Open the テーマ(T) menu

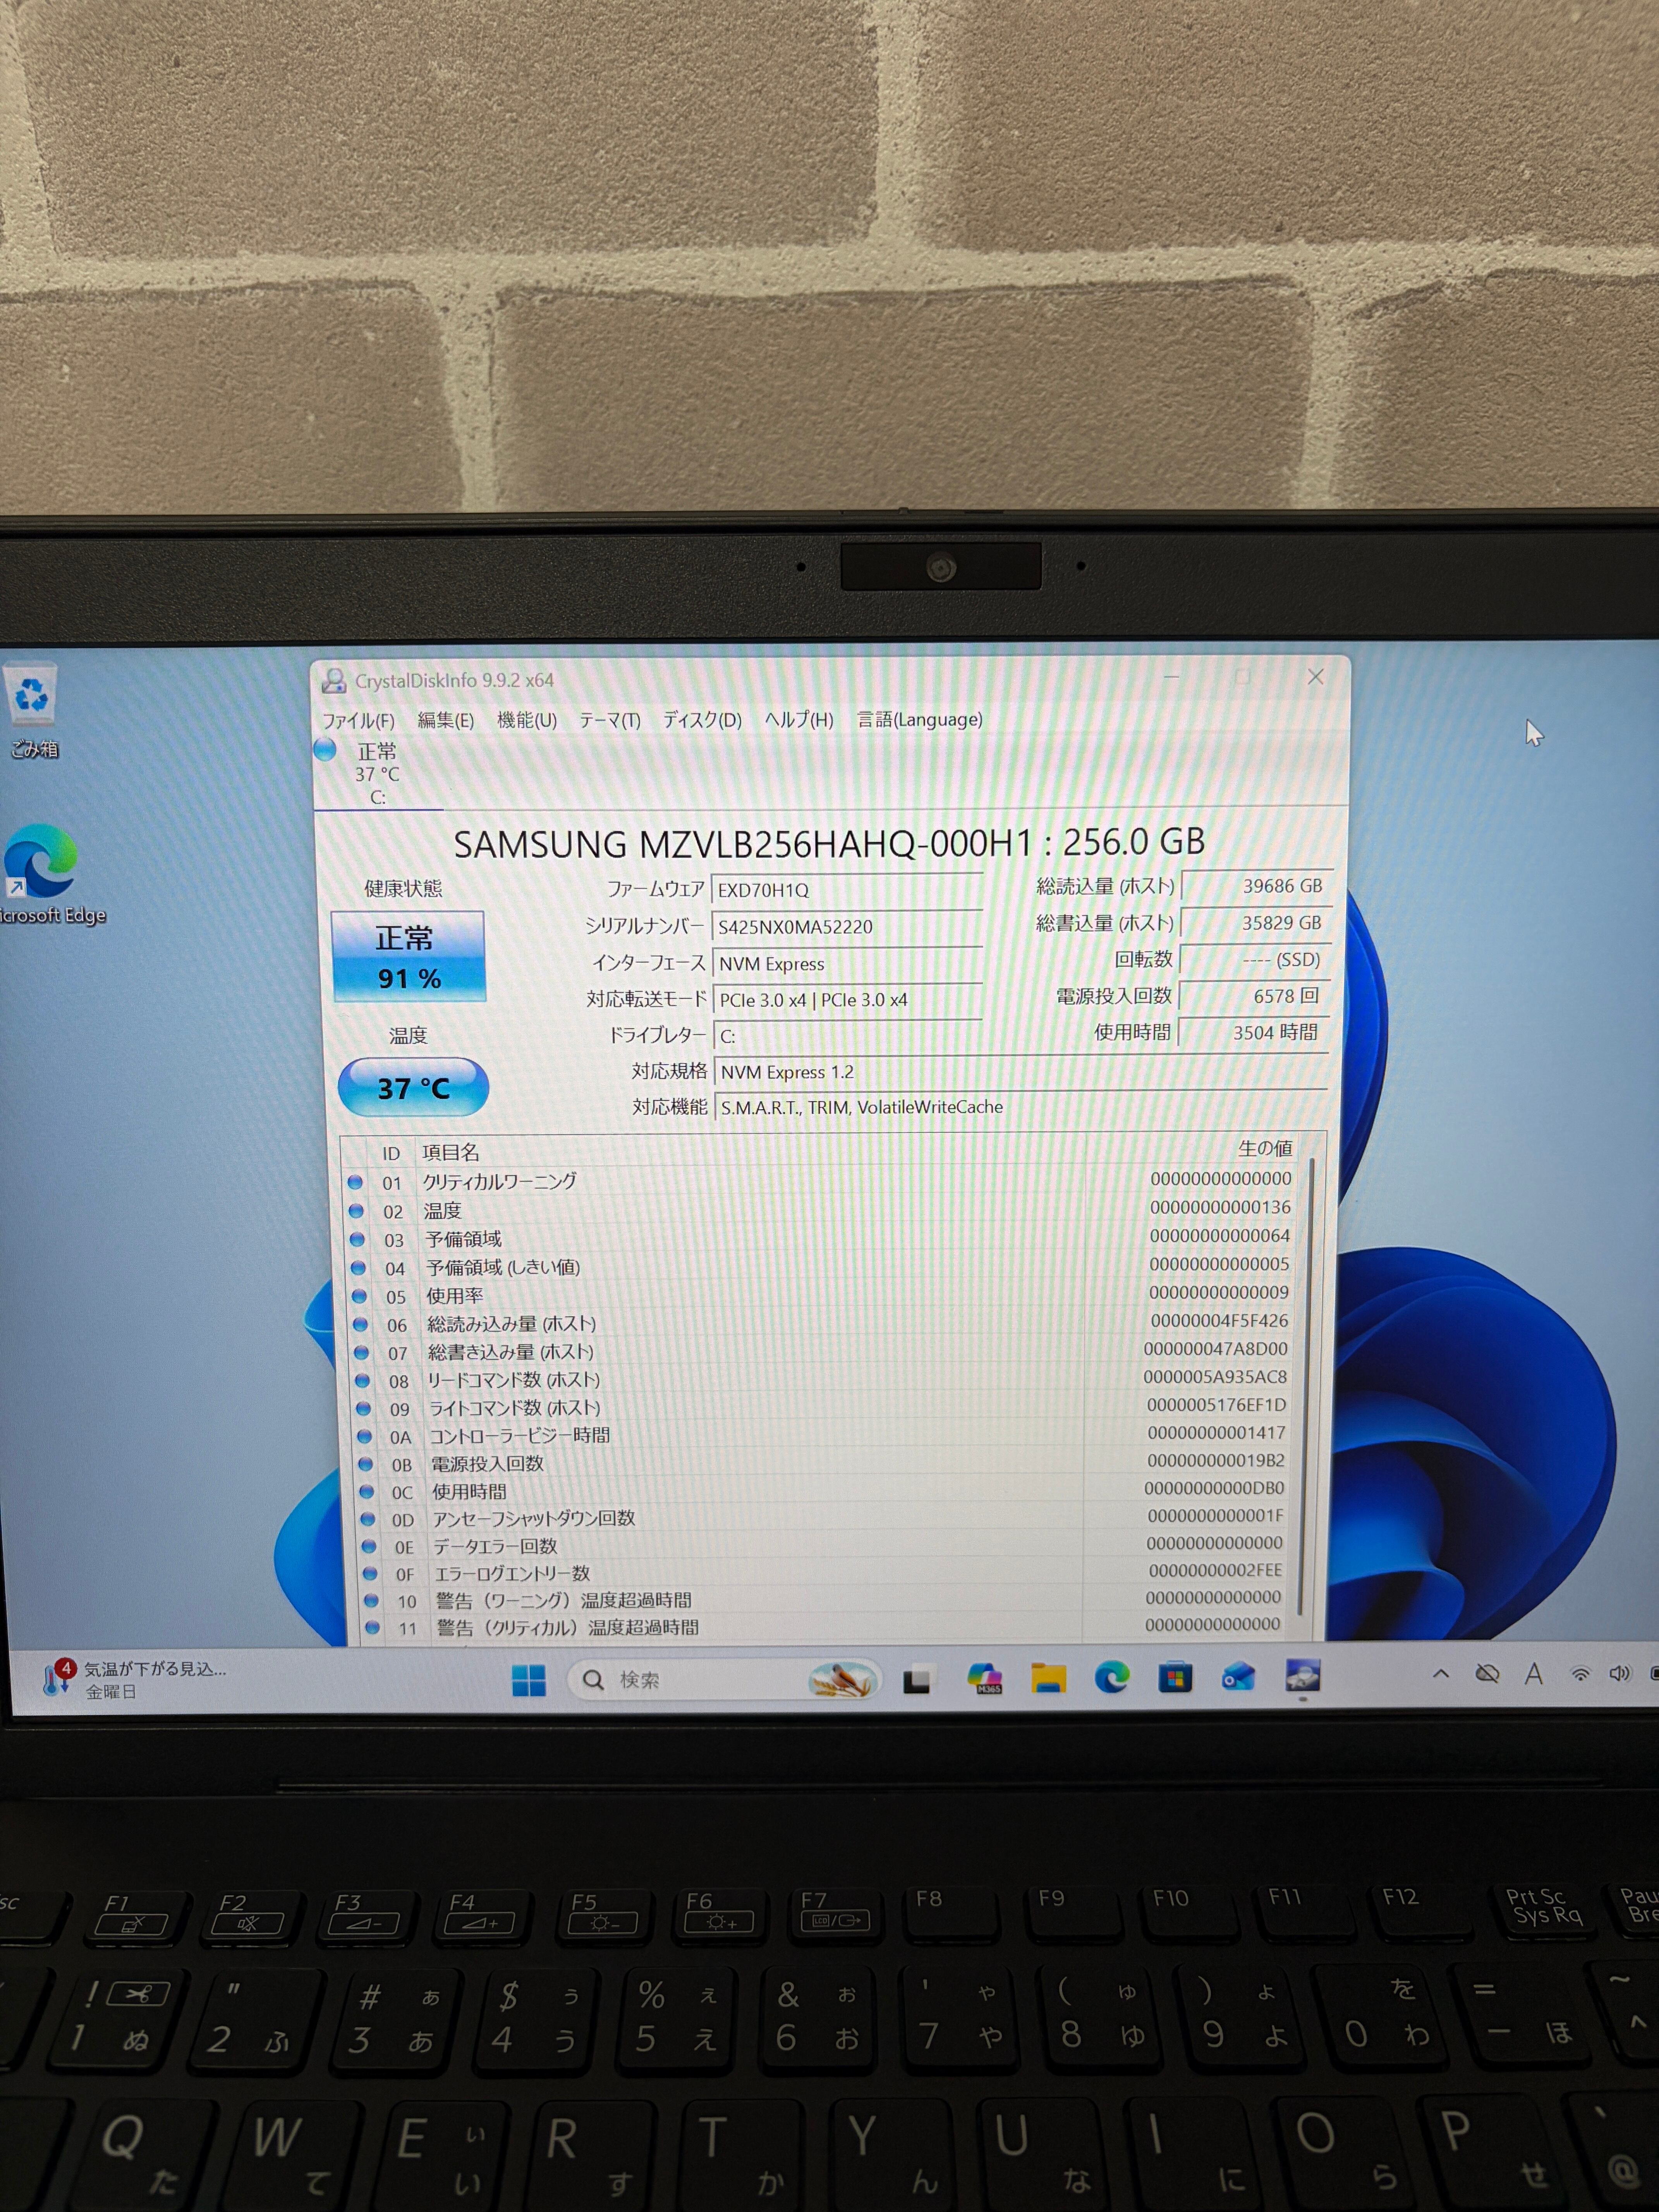click(x=610, y=720)
